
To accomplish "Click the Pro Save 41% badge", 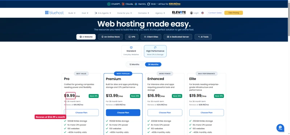I will (x=94, y=96).
